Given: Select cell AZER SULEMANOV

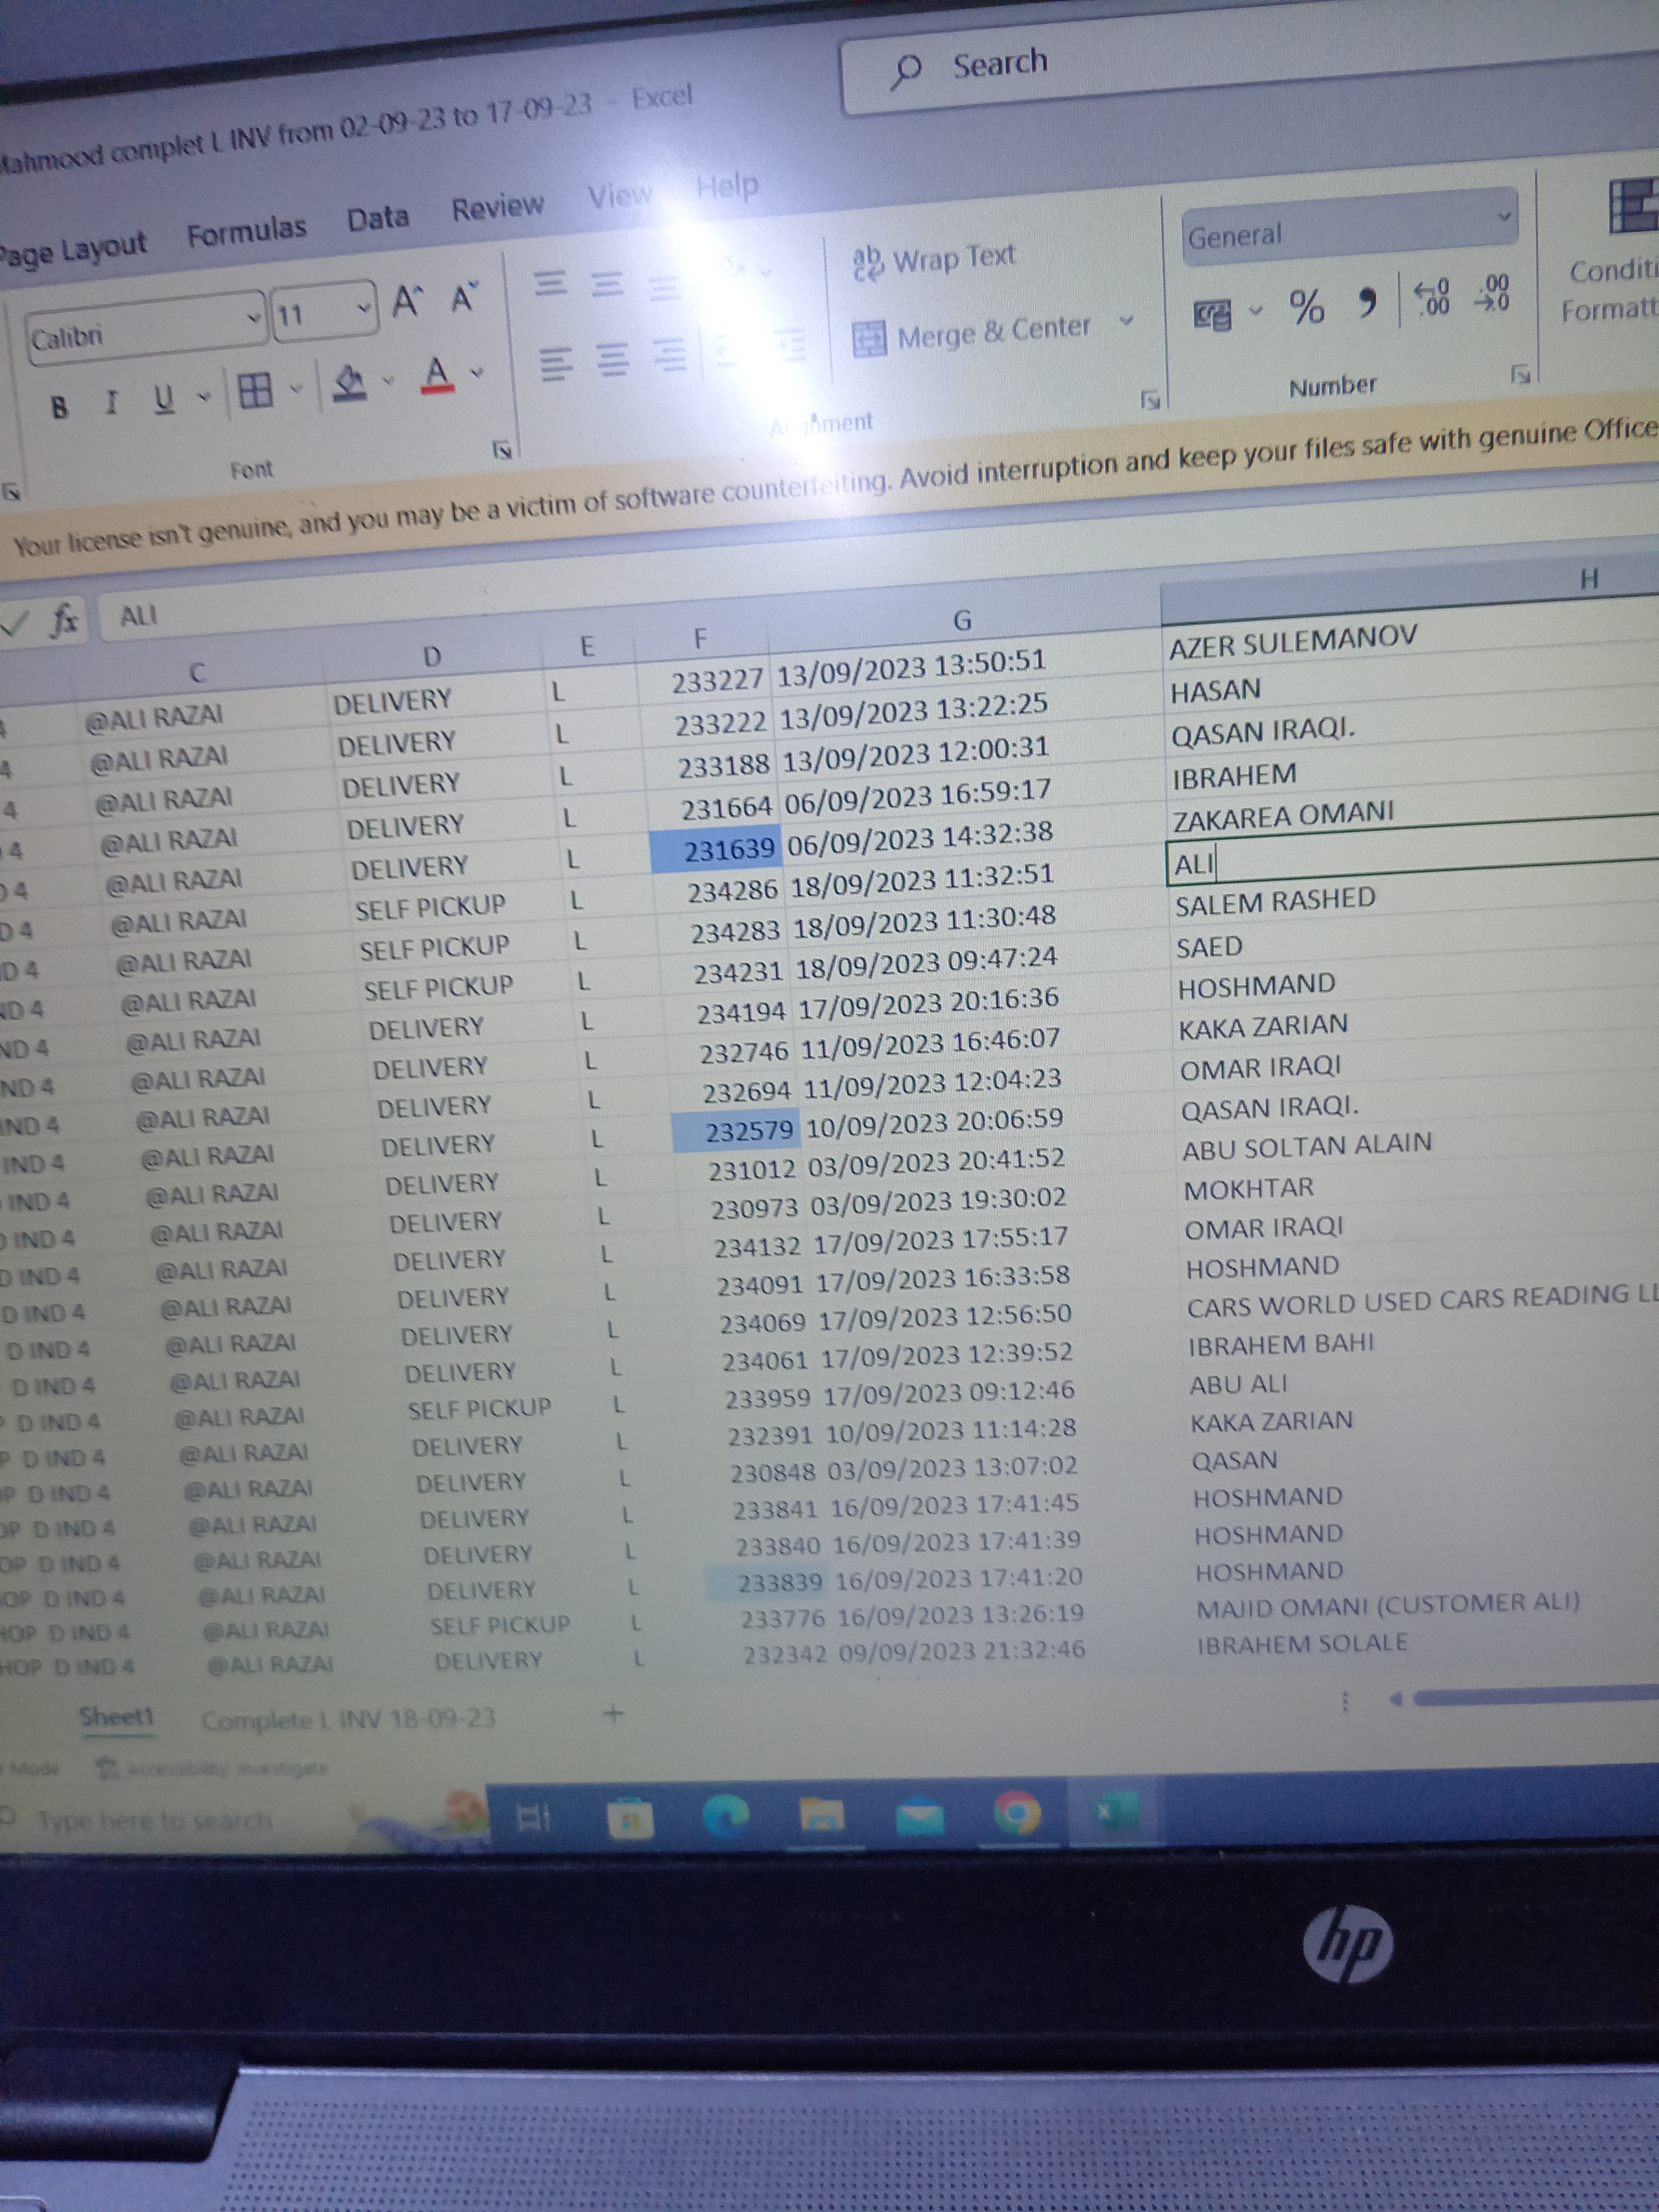Looking at the screenshot, I should tap(1413, 641).
